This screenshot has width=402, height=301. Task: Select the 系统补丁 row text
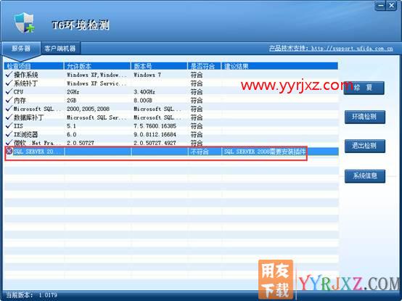26,83
